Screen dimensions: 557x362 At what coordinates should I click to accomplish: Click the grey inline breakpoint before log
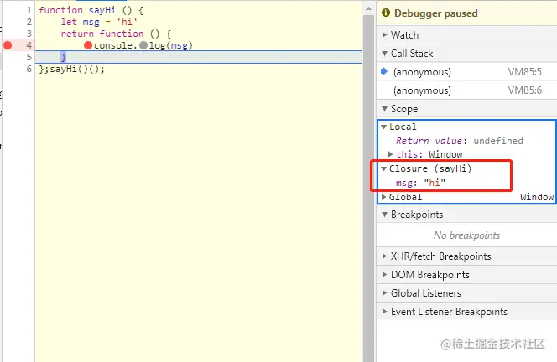coord(143,45)
